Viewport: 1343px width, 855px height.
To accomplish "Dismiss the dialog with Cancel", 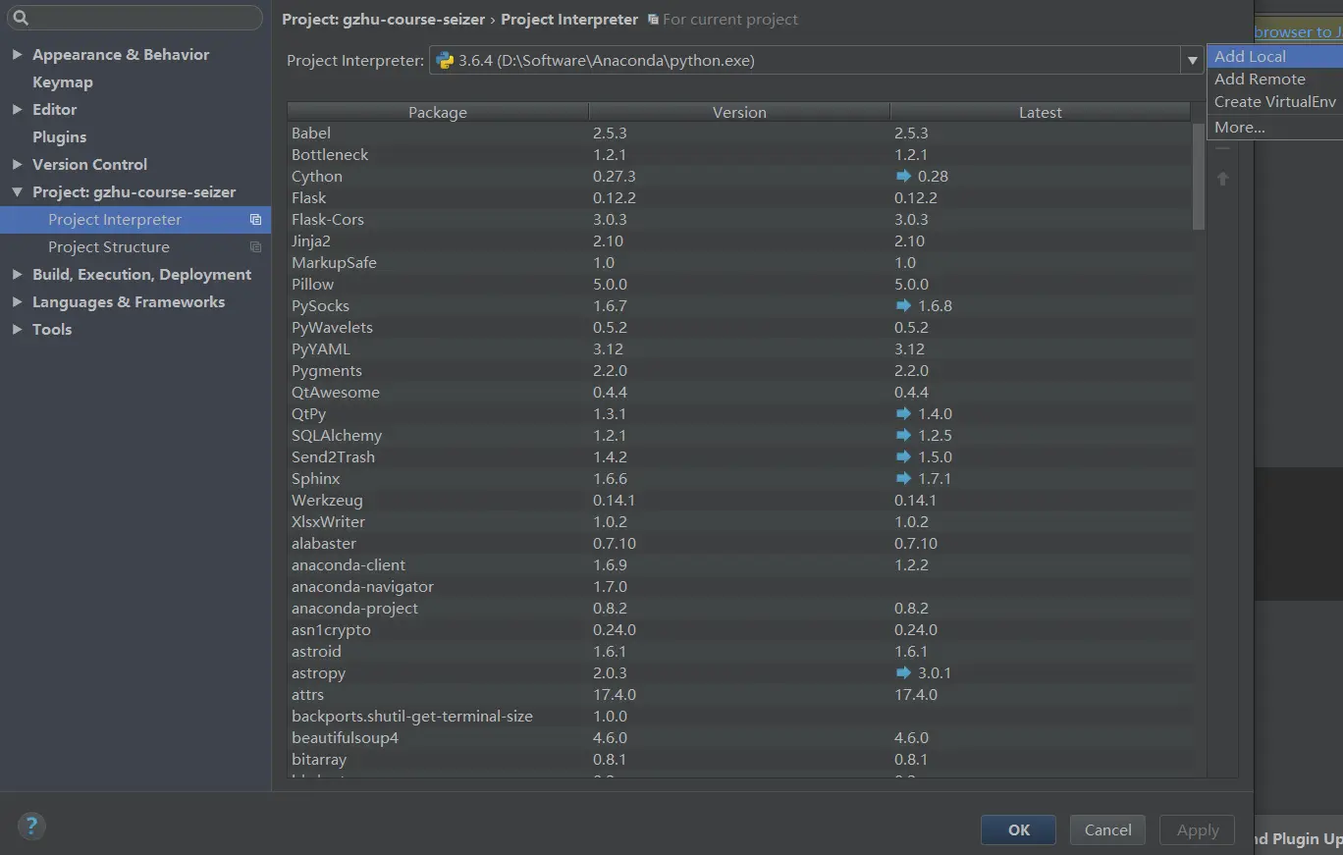I will (1107, 830).
